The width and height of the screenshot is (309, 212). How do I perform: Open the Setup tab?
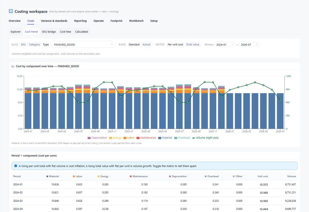click(154, 21)
